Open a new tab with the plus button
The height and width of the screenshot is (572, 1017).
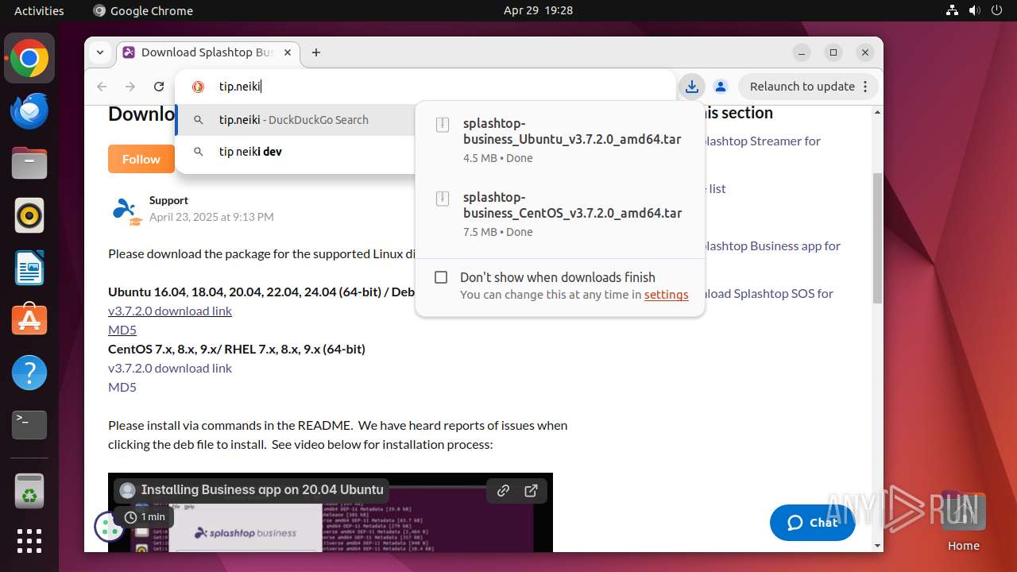click(x=316, y=52)
